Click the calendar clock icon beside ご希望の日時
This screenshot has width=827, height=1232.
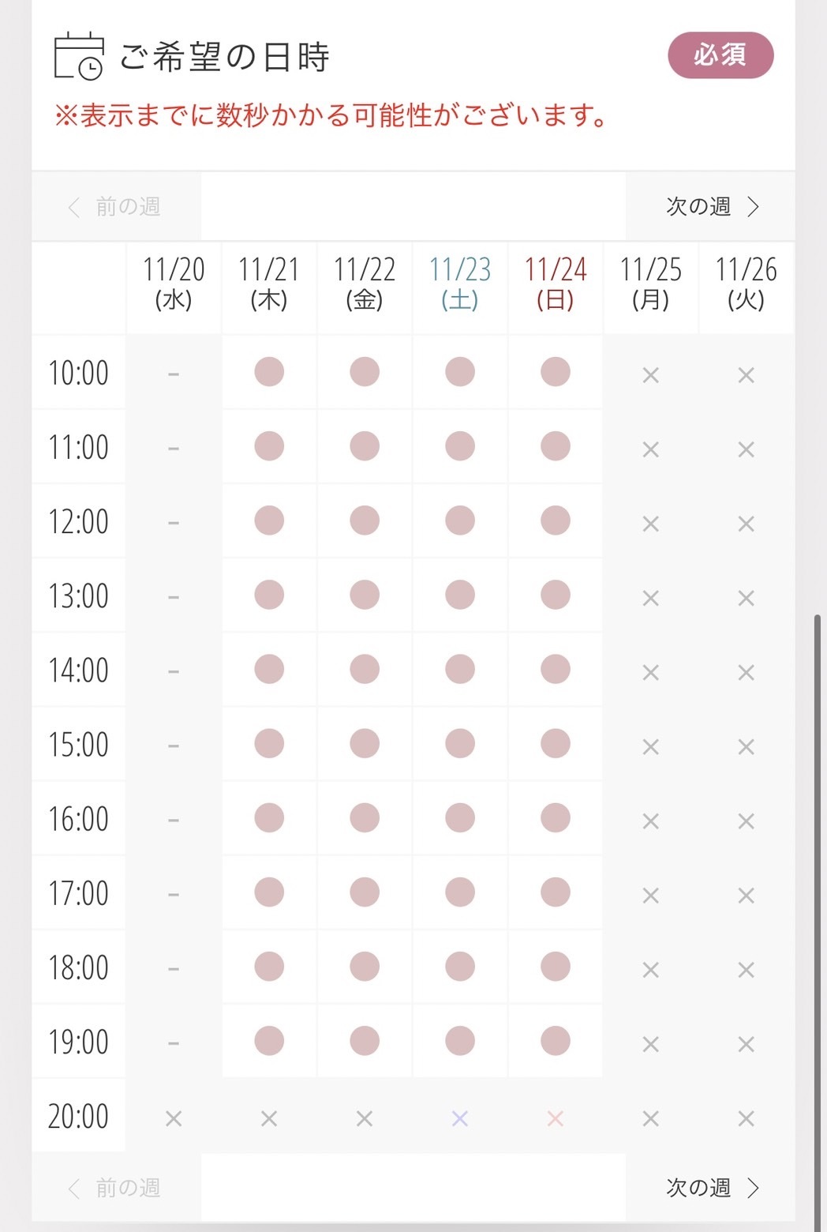click(78, 56)
